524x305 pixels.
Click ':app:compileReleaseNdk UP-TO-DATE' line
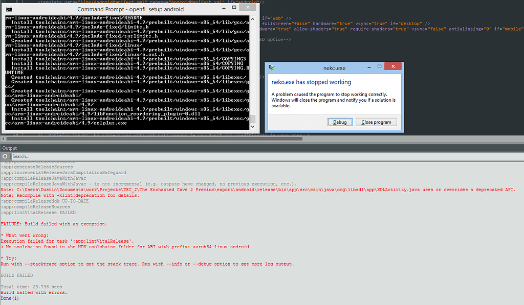coord(45,201)
